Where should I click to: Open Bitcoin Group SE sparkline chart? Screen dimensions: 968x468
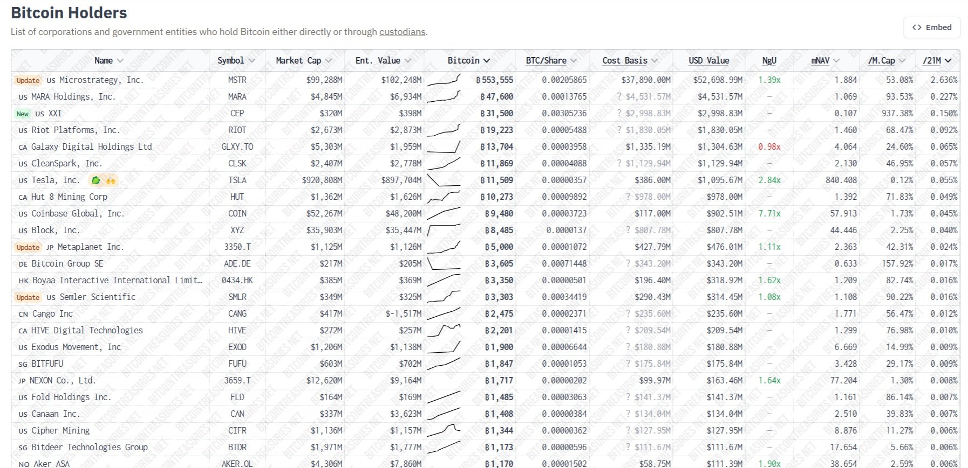[x=444, y=263]
